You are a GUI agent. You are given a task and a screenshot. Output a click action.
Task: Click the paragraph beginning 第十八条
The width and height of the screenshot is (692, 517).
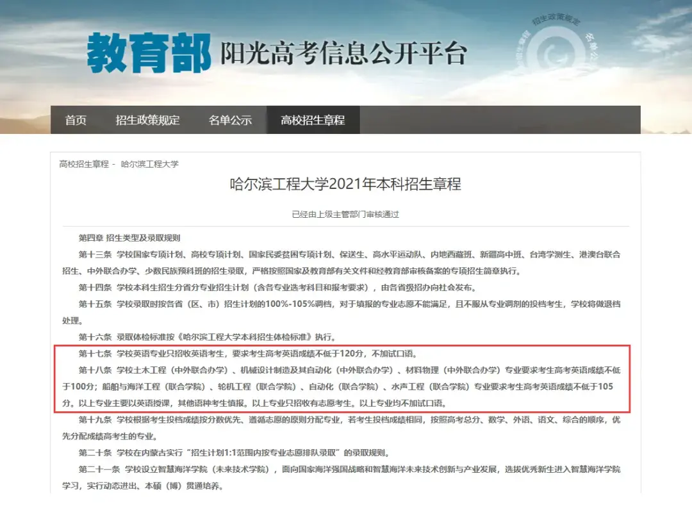(x=341, y=386)
